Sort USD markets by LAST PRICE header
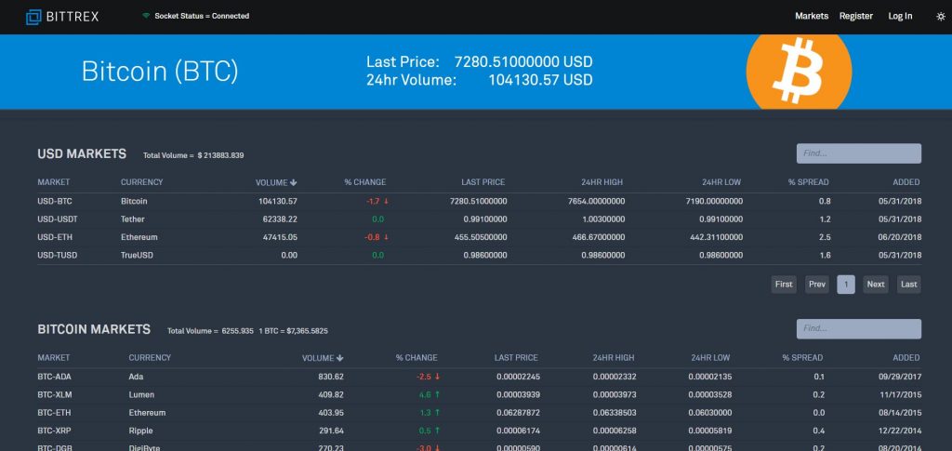Screen dimensions: 952x451 (483, 182)
